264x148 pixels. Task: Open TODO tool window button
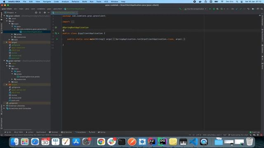coord(19,132)
